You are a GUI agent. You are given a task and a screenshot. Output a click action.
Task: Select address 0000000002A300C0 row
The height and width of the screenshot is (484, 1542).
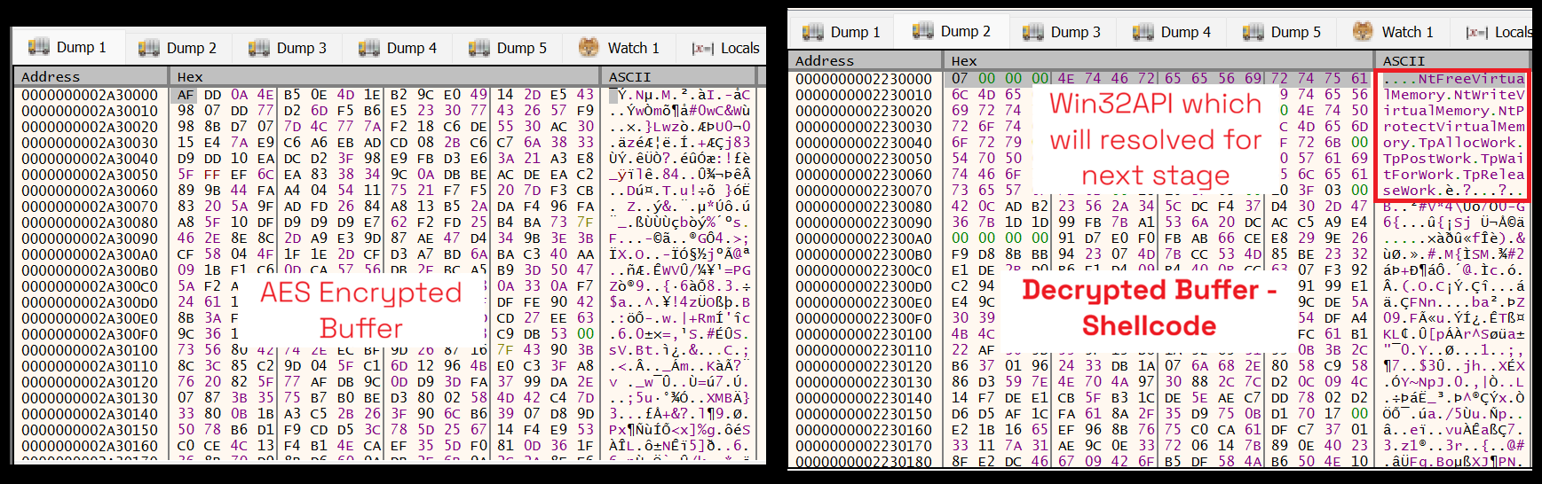pos(90,286)
